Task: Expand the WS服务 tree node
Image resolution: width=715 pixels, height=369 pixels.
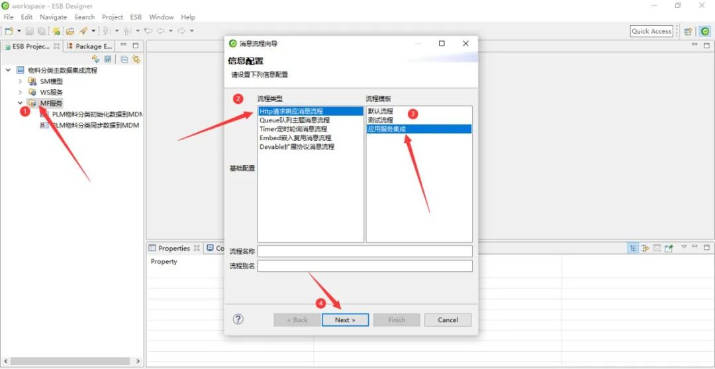Action: 20,92
